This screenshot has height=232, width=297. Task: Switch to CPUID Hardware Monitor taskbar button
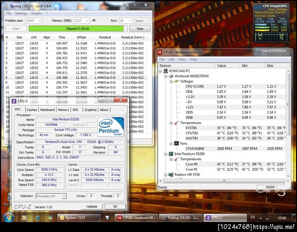point(137,218)
